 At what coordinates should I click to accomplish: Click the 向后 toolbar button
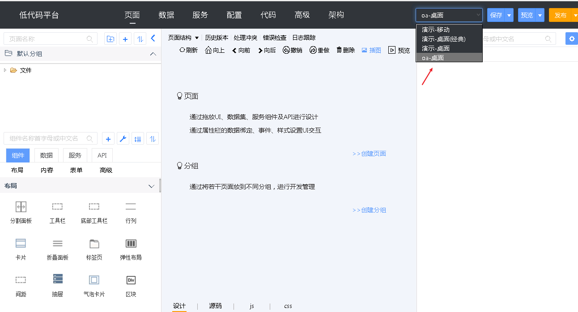pyautogui.click(x=267, y=50)
